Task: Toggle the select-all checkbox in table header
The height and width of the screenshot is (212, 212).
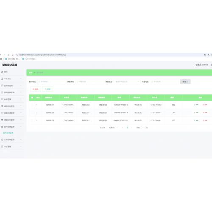Action: point(32,98)
